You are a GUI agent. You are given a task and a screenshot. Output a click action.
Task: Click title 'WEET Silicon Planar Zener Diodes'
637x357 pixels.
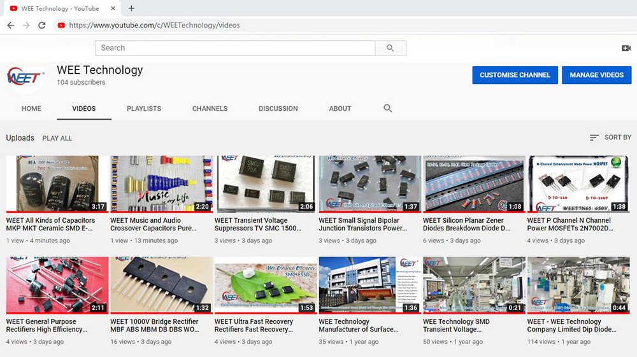[x=466, y=225]
